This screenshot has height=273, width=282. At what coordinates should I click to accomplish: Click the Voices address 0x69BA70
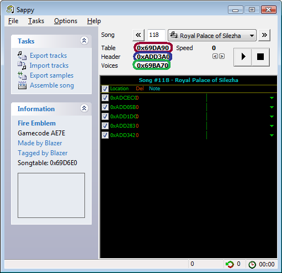click(x=152, y=65)
